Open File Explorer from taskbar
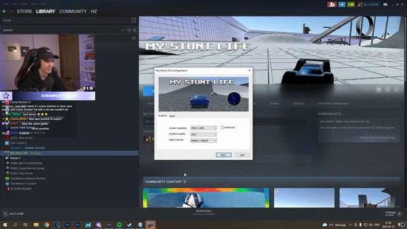Image resolution: width=407 pixels, height=229 pixels. [36, 225]
